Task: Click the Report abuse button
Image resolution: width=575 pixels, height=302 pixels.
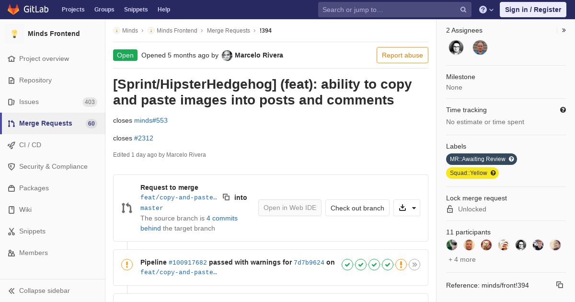Action: (402, 55)
